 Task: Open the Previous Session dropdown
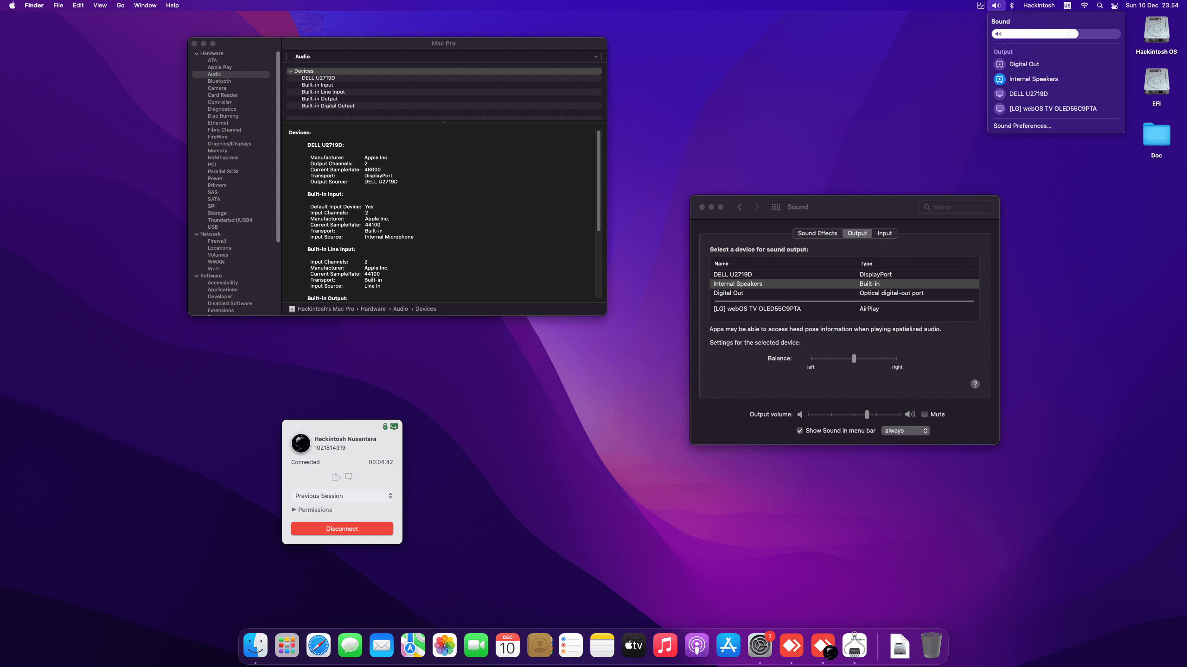[x=342, y=496]
